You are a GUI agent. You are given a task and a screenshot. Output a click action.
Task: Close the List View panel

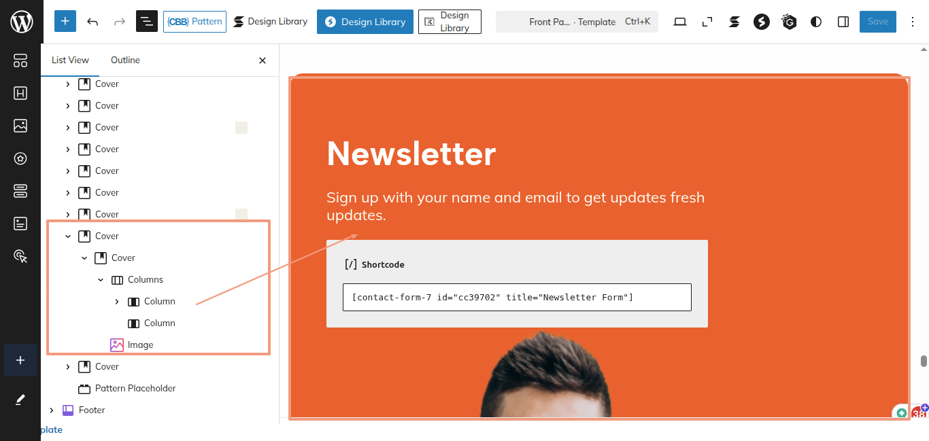[263, 60]
